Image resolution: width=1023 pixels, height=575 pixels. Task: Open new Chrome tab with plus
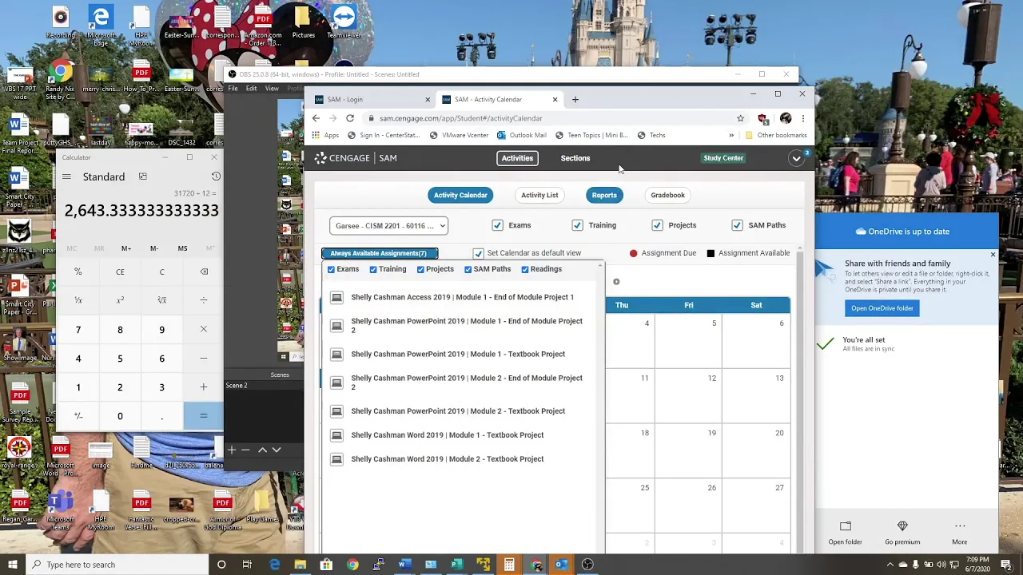(575, 99)
